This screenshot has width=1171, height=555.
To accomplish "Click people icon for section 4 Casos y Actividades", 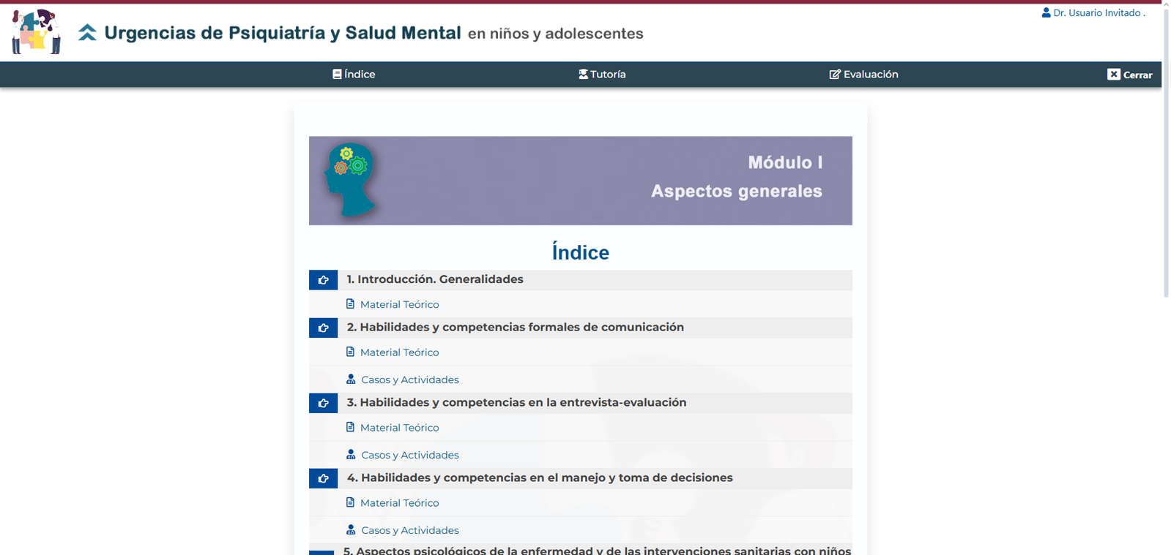I will point(351,529).
